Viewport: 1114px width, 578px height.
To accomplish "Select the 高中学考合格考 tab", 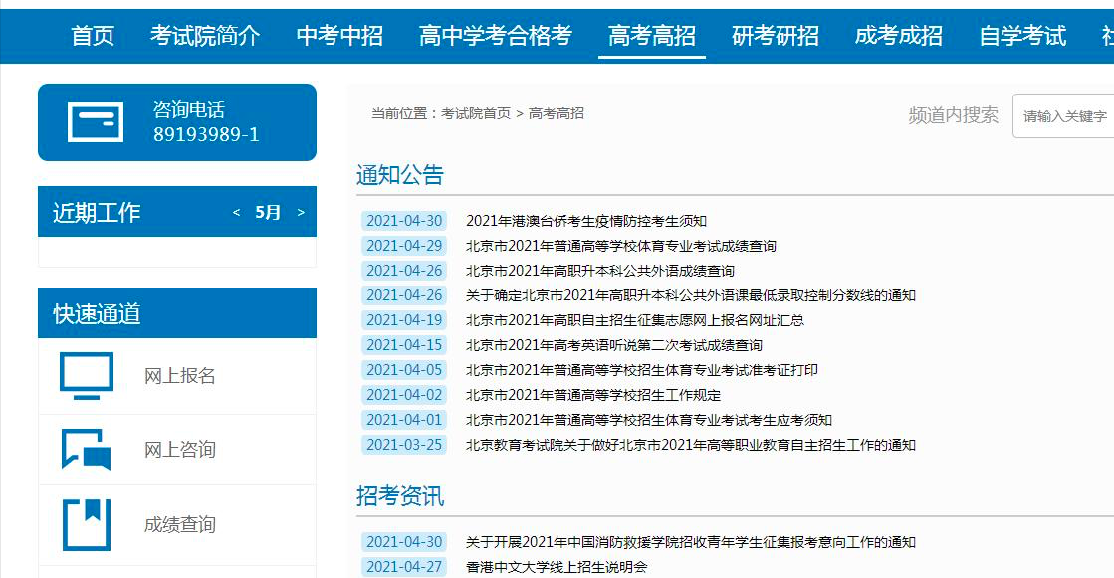I will 493,33.
